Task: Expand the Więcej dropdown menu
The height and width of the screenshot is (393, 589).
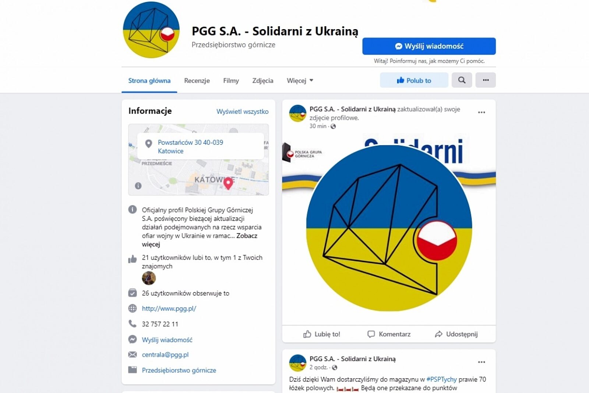Action: 300,80
